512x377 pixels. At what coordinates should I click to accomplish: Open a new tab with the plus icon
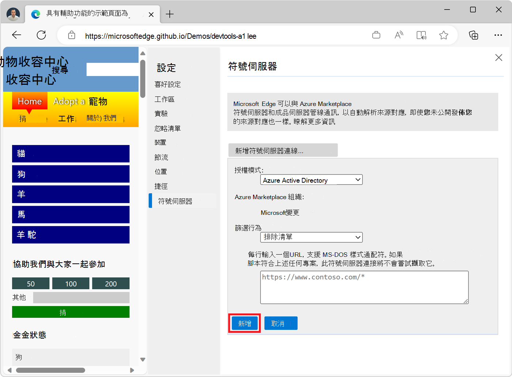[x=170, y=14]
